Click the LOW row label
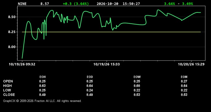Viewport: 211px width, 112px height. click(7, 90)
